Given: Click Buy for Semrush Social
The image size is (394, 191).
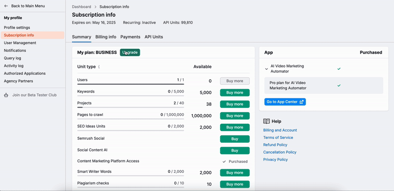Looking at the screenshot, I should (235, 139).
